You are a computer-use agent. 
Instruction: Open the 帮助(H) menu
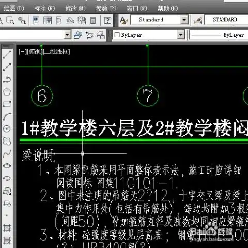[x=167, y=8]
